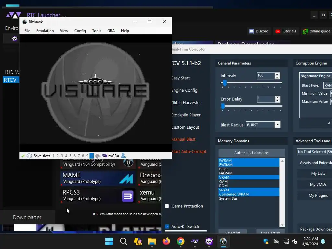The height and width of the screenshot is (249, 332).
Task: Click the gray autofire controller icon in Bizhawk status bar
Action: tap(98, 156)
